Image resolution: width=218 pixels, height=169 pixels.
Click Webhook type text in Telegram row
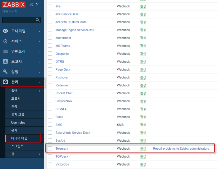click(123, 148)
